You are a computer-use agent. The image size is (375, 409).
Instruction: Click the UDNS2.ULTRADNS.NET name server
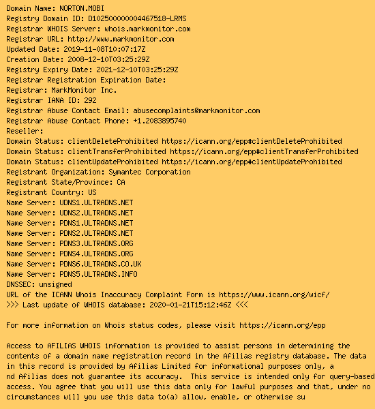(x=96, y=213)
